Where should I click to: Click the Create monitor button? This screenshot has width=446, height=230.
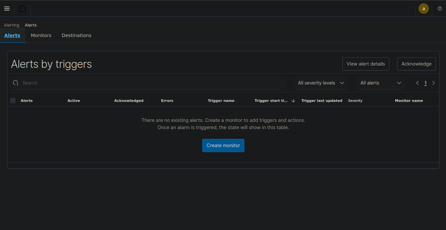click(x=223, y=145)
